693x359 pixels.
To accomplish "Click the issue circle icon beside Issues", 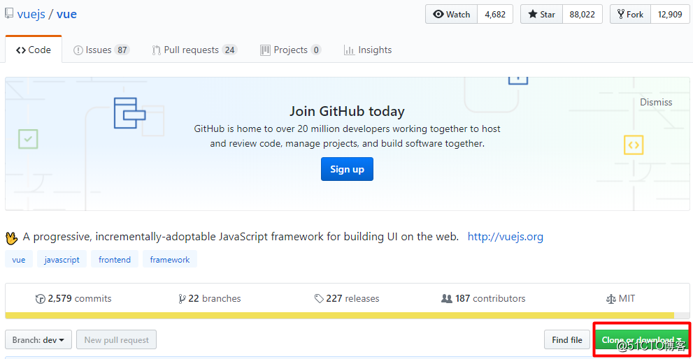I will tap(78, 50).
